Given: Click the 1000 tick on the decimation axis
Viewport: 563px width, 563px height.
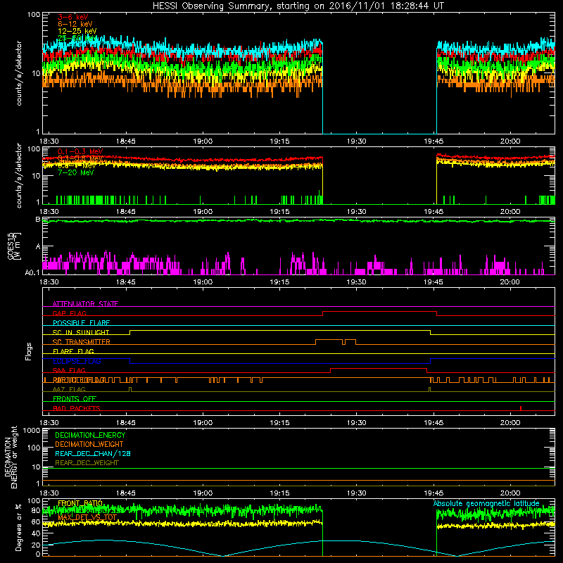Looking at the screenshot, I should (32, 431).
